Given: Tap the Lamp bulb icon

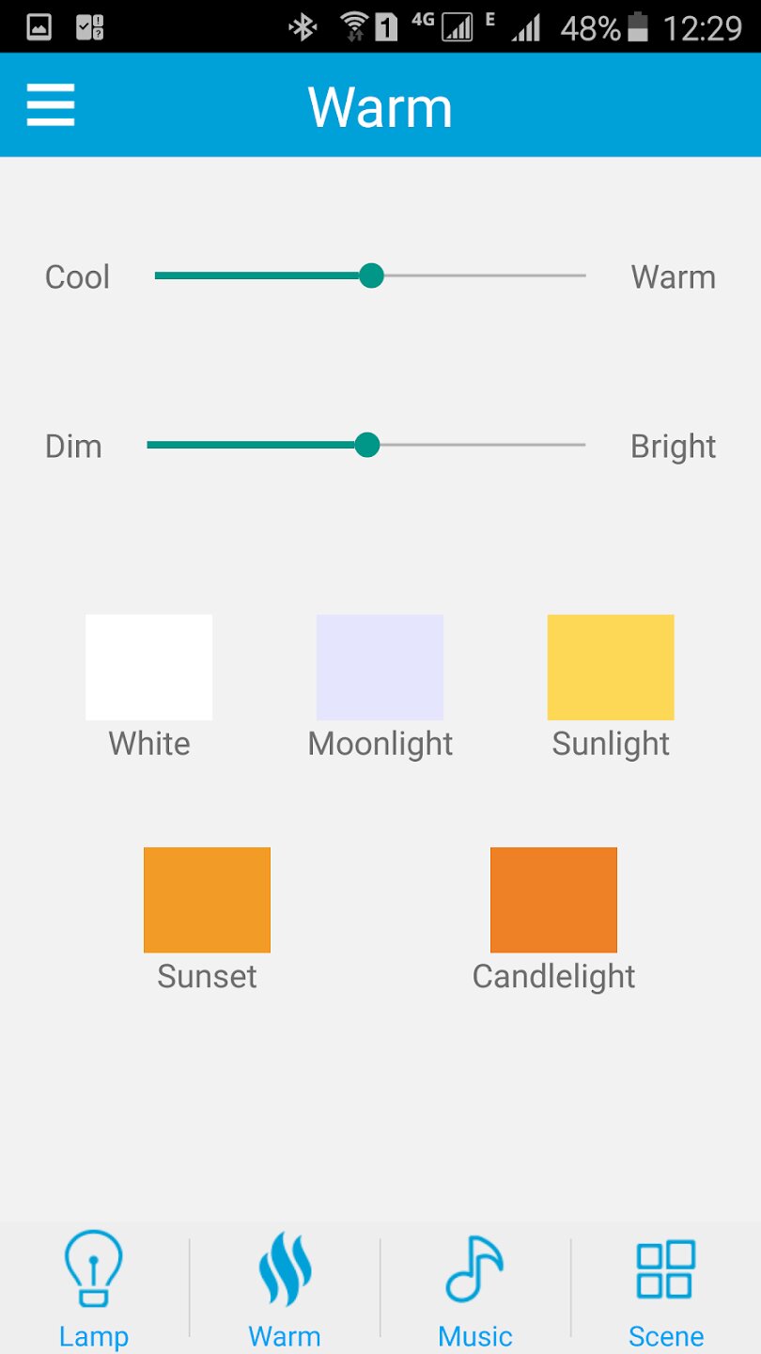Looking at the screenshot, I should 93,1268.
